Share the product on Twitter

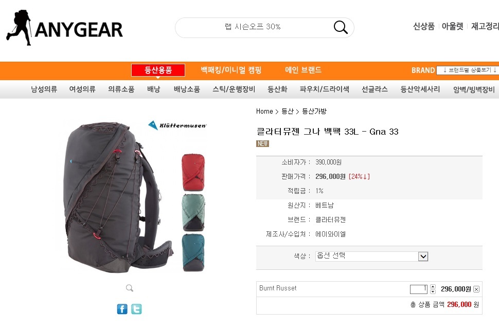(x=136, y=309)
